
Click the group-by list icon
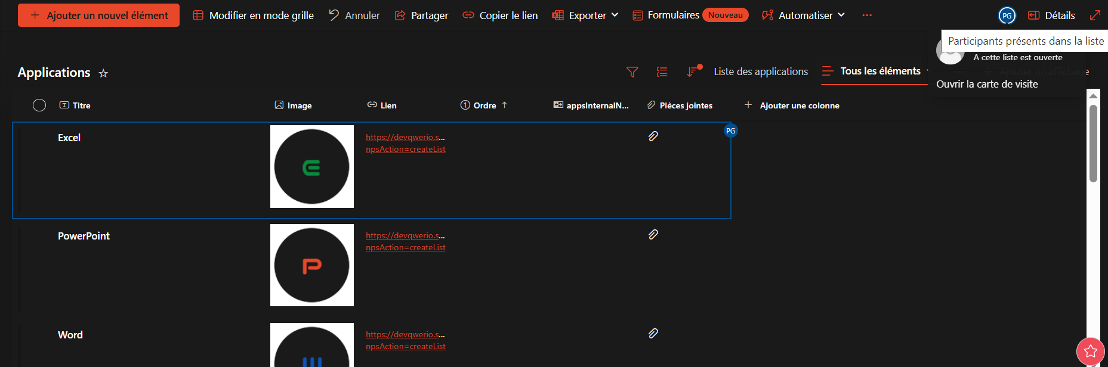pyautogui.click(x=662, y=72)
